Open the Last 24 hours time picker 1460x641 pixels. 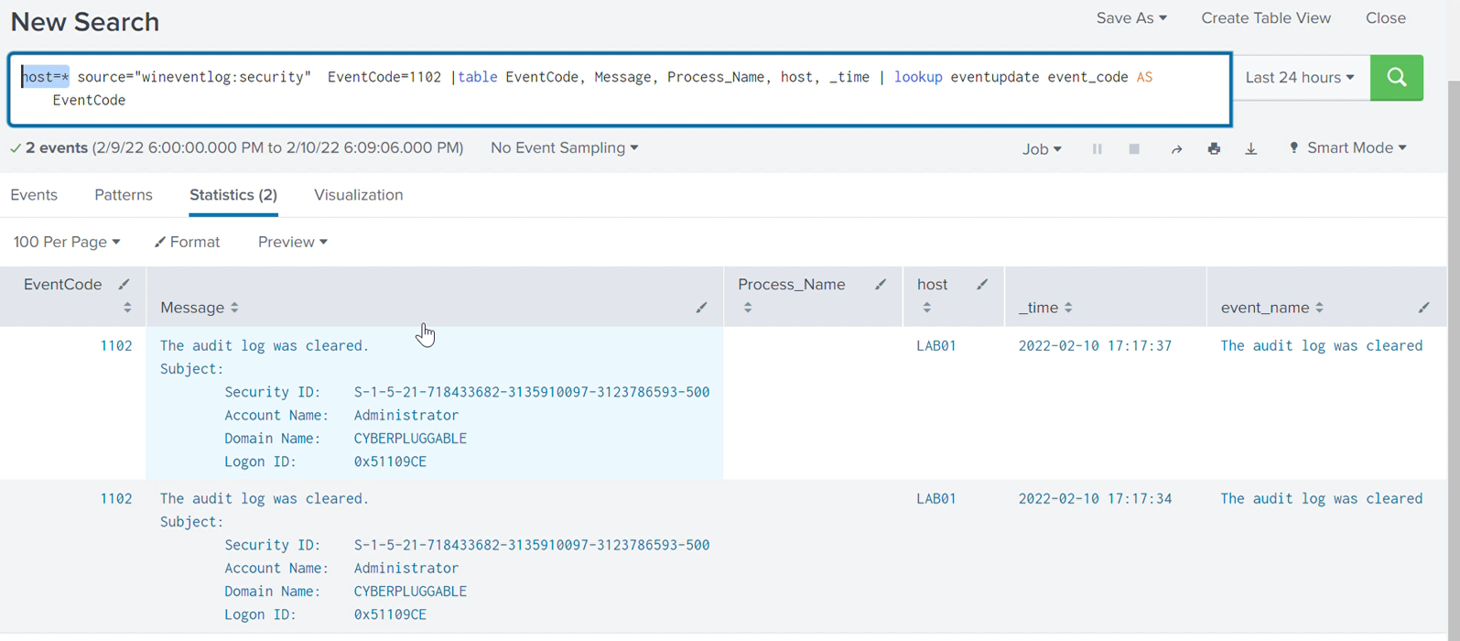point(1300,78)
